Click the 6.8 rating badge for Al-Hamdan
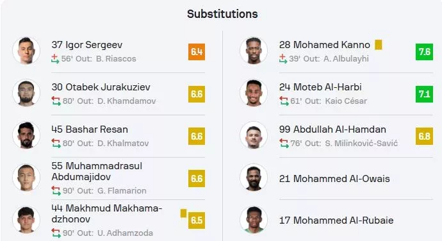This screenshot has height=241, width=442. point(424,137)
